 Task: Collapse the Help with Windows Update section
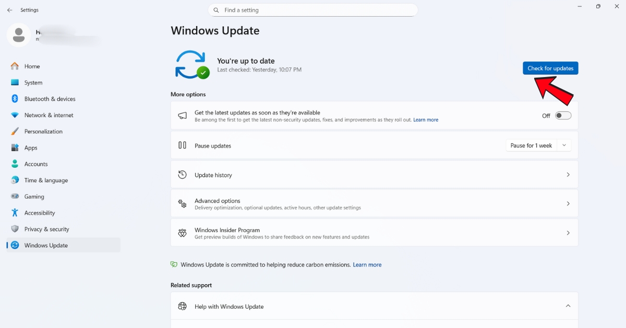click(x=568, y=306)
